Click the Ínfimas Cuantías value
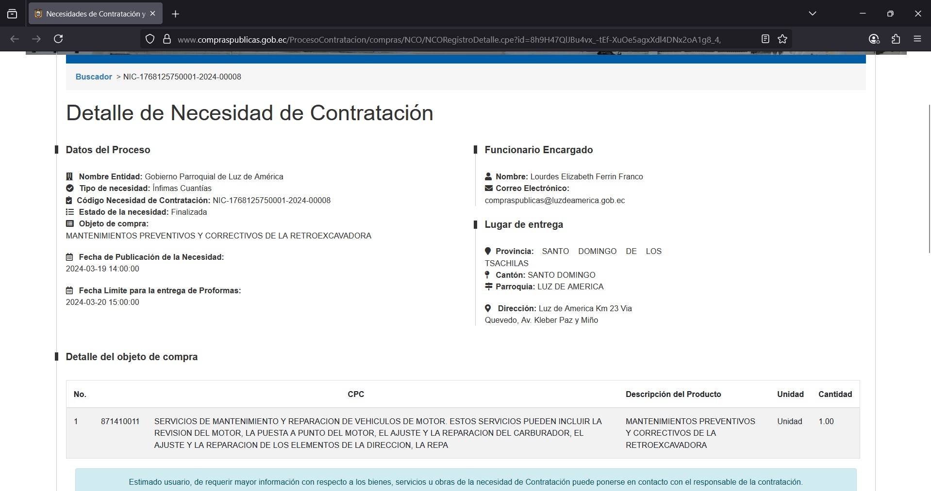Screen dimensions: 931x491 click(x=182, y=188)
